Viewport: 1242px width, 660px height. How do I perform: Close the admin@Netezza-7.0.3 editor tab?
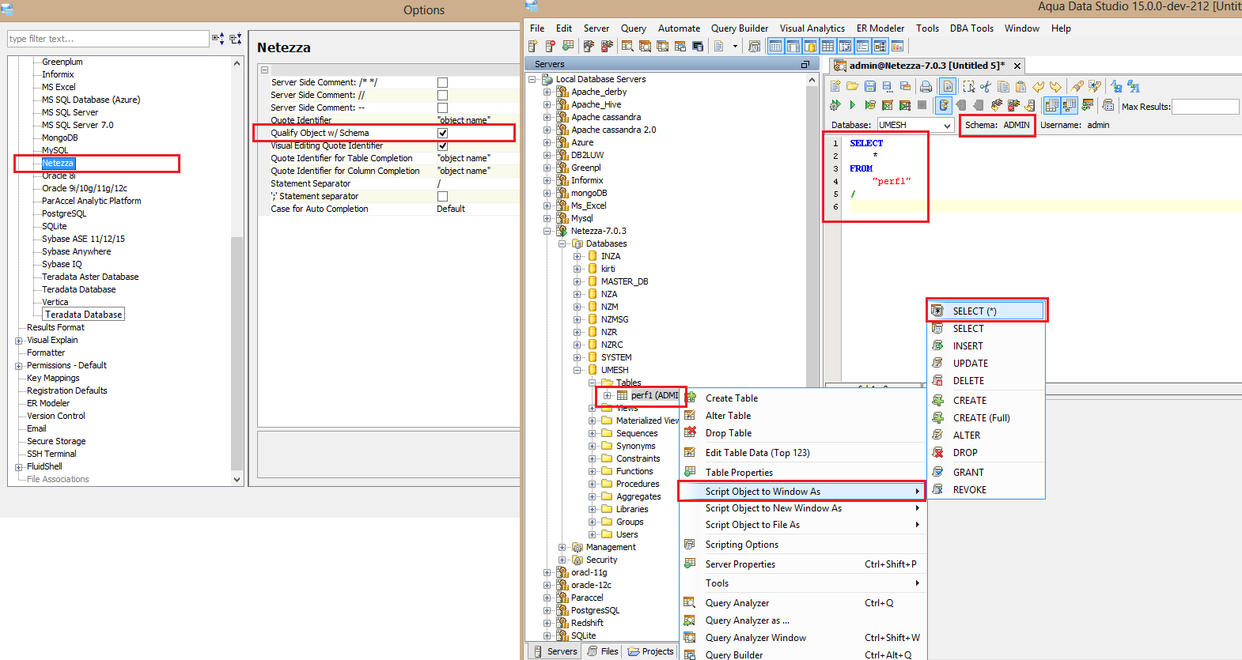pyautogui.click(x=1017, y=66)
